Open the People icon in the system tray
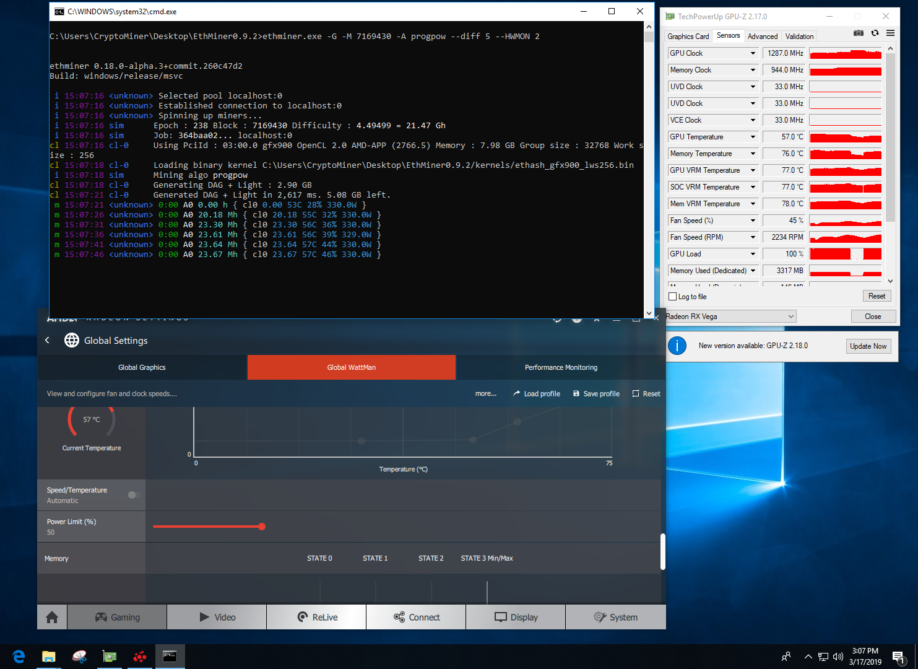 point(786,657)
